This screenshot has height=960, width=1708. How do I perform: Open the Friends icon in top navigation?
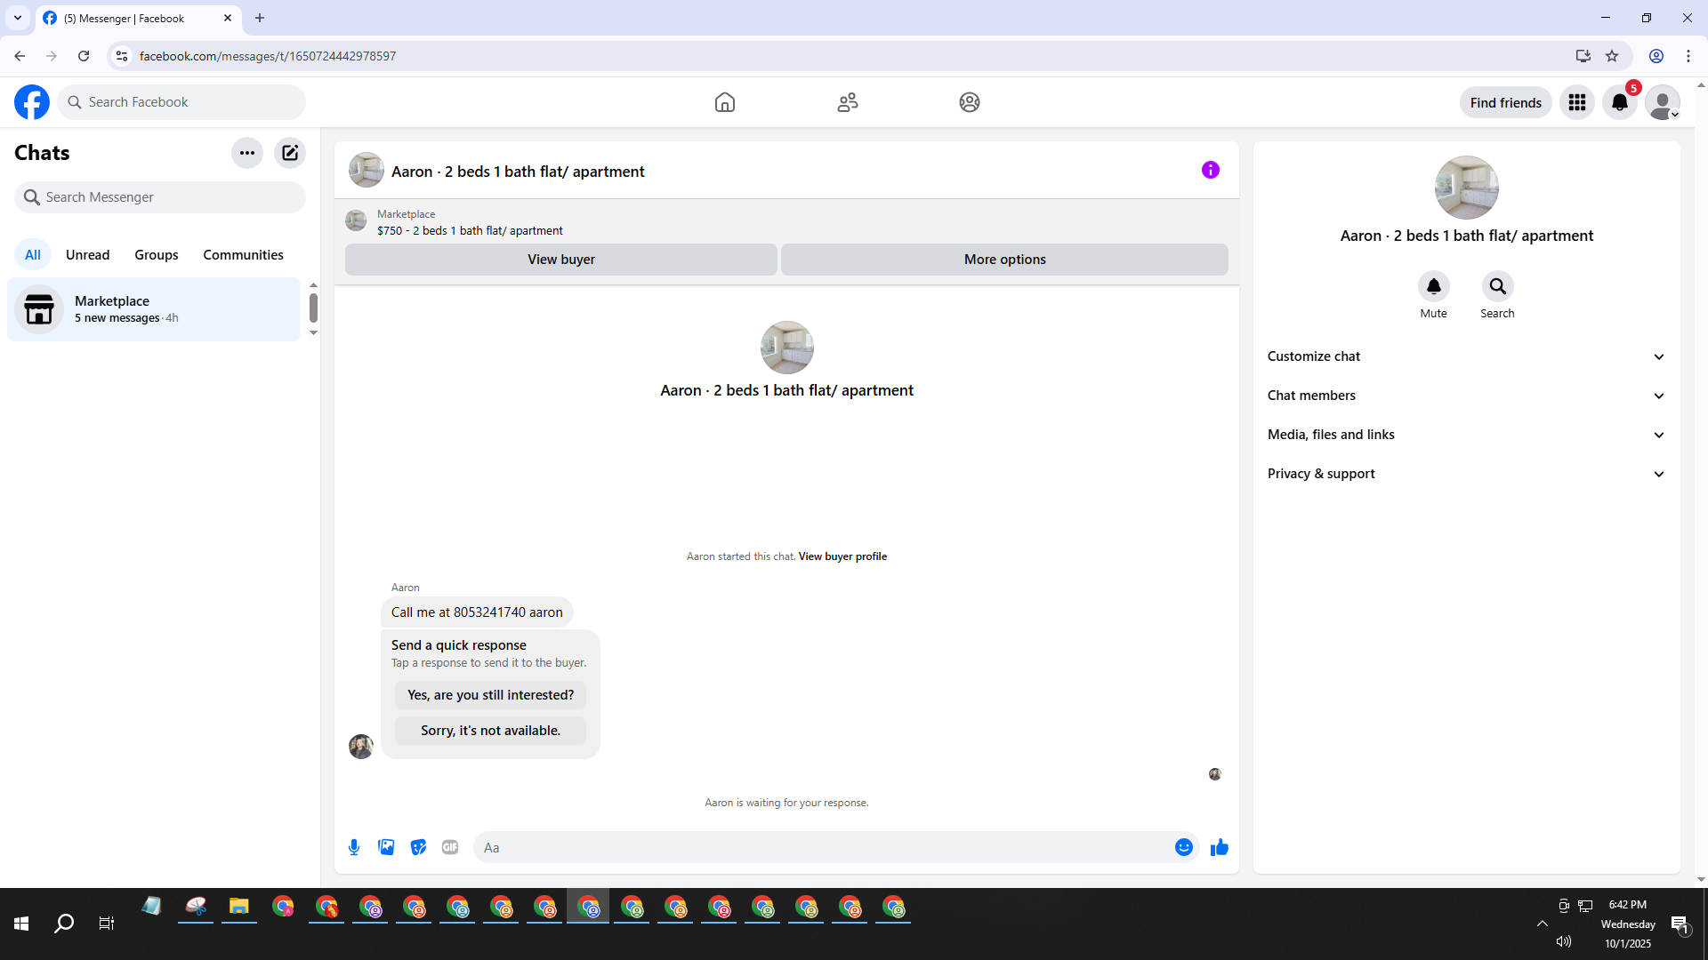848,102
